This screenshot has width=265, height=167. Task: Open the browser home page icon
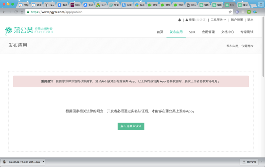coord(22,12)
